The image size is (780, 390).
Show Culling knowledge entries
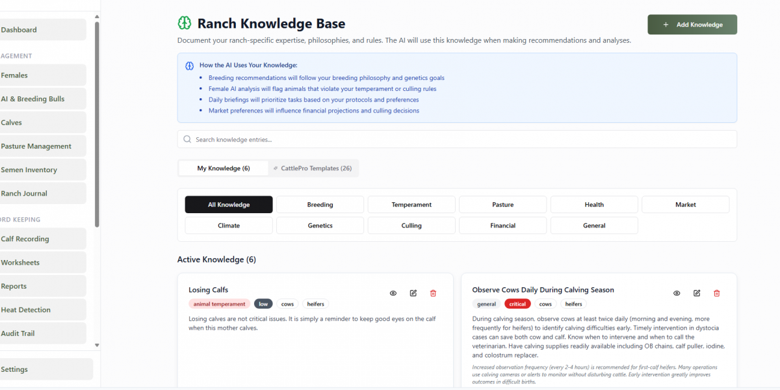tap(411, 226)
